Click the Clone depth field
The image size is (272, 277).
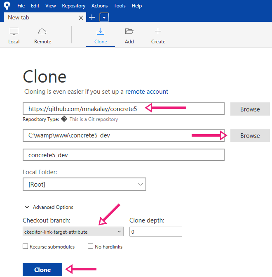(x=156, y=232)
